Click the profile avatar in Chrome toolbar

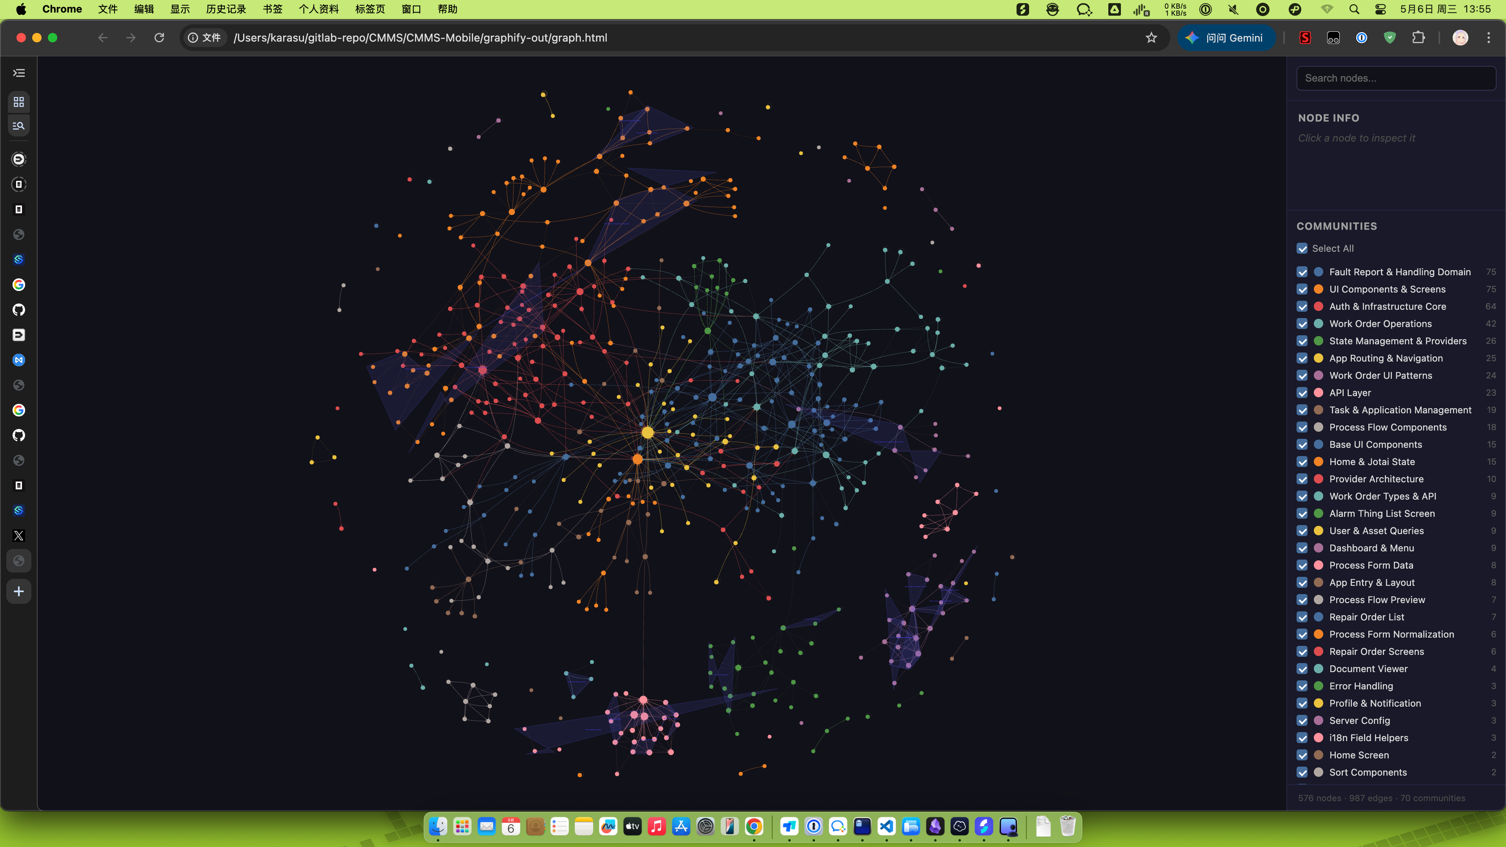(1460, 38)
